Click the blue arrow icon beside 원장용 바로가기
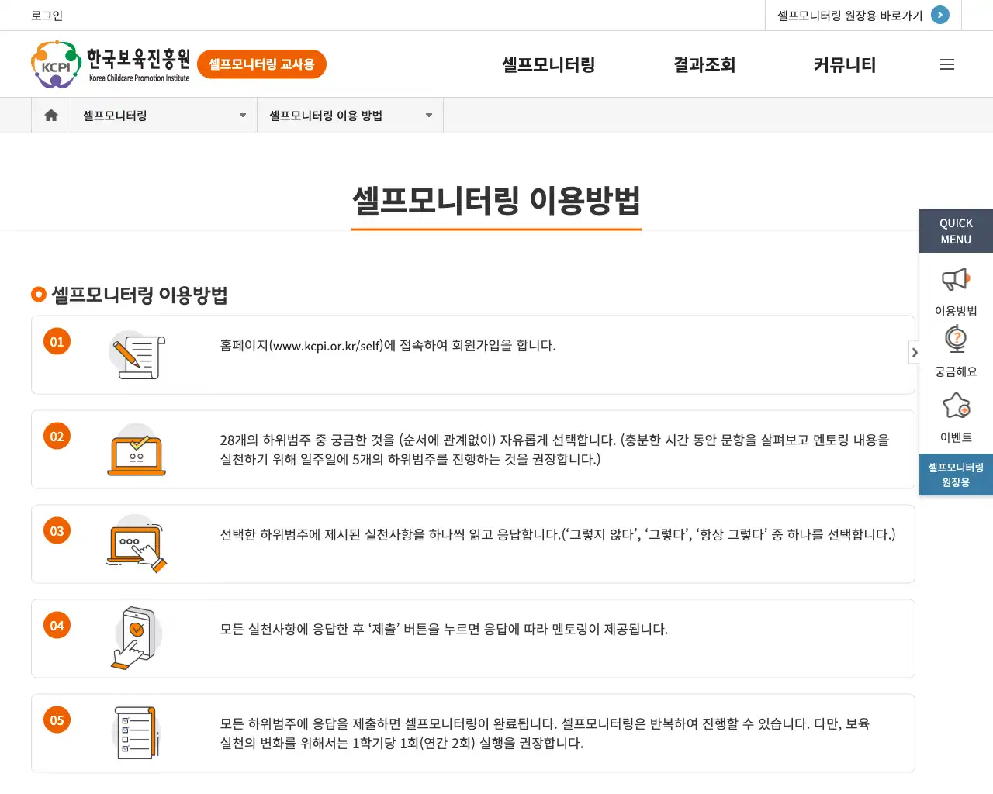Screen dimensions: 993x794 940,15
